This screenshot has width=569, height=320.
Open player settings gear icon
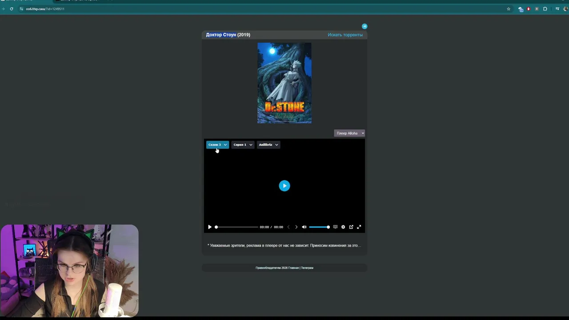tap(343, 227)
